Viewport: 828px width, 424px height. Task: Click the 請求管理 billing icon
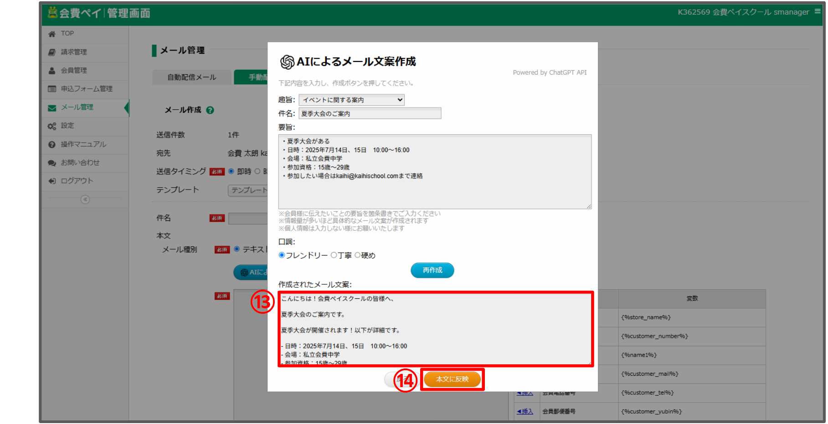click(x=52, y=52)
